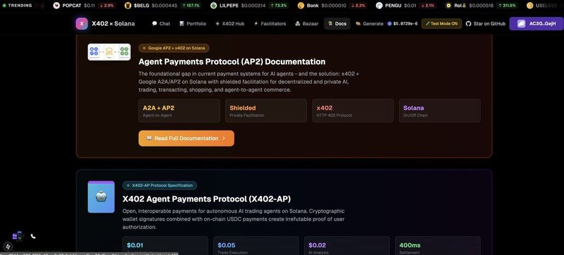
Task: Click the robot icon for X402-AP
Action: tap(101, 197)
